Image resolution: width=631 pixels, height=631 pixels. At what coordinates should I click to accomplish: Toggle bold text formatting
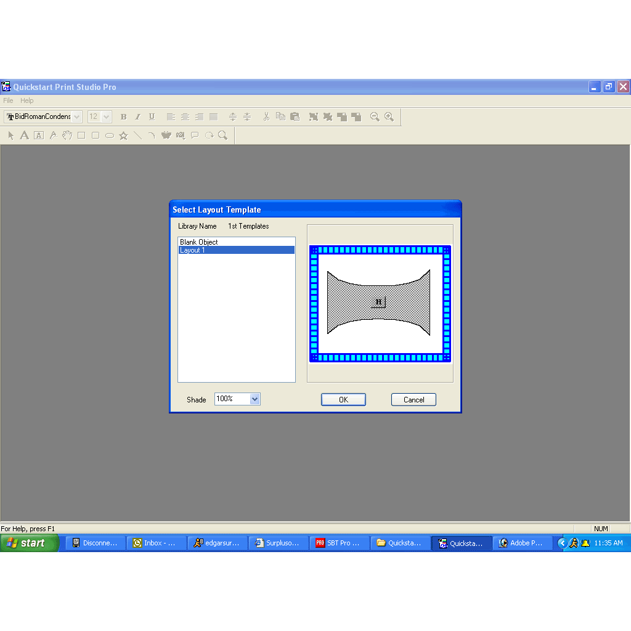tap(123, 116)
